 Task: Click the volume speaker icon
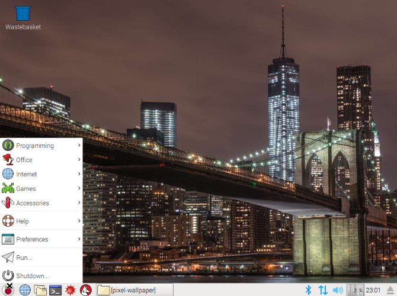338,289
